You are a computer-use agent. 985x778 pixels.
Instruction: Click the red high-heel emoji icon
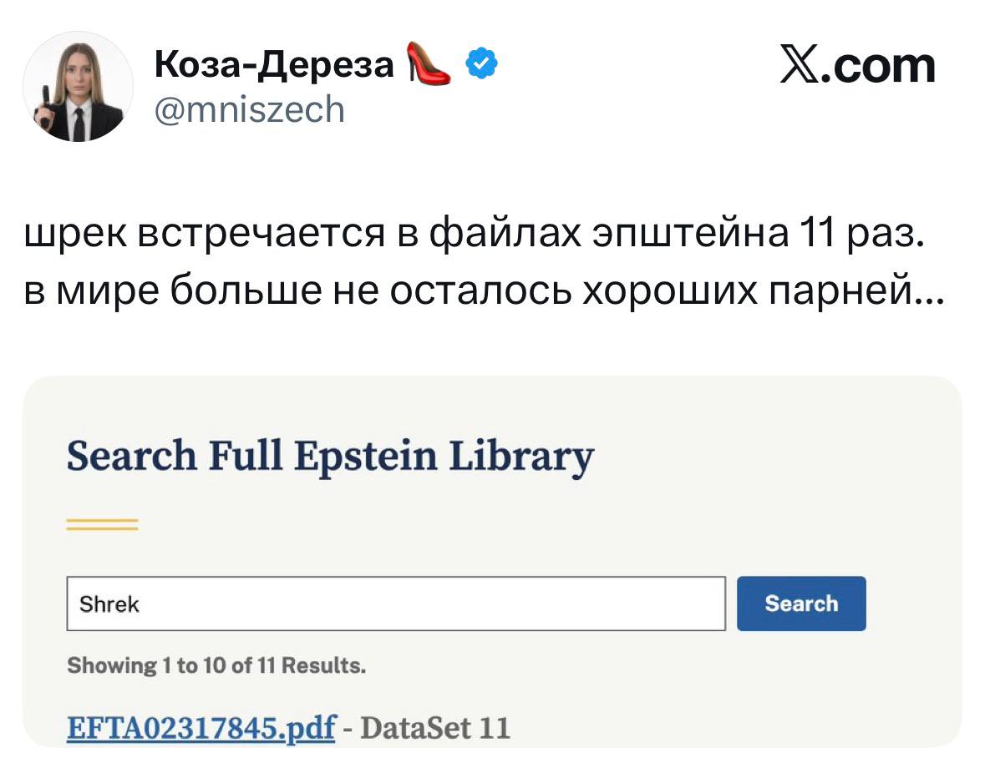[427, 65]
